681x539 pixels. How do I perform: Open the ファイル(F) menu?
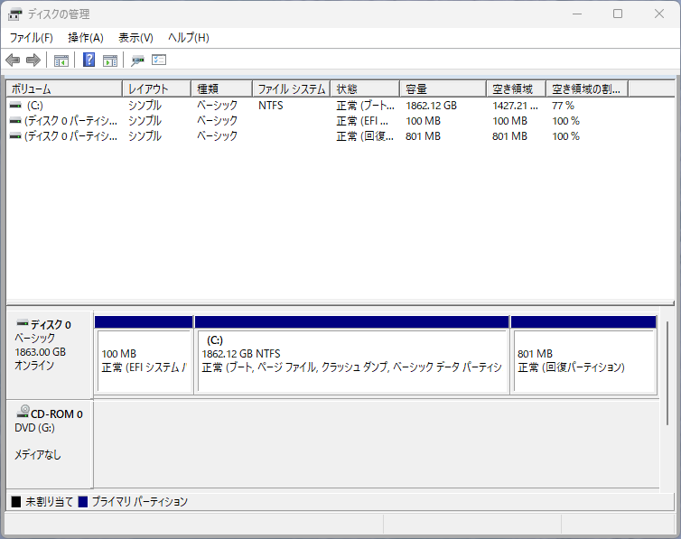[31, 38]
